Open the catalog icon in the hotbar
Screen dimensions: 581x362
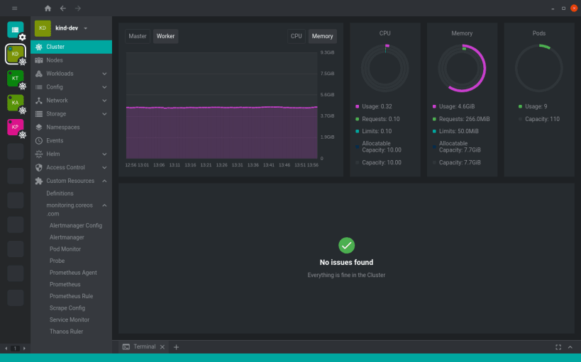click(x=15, y=30)
